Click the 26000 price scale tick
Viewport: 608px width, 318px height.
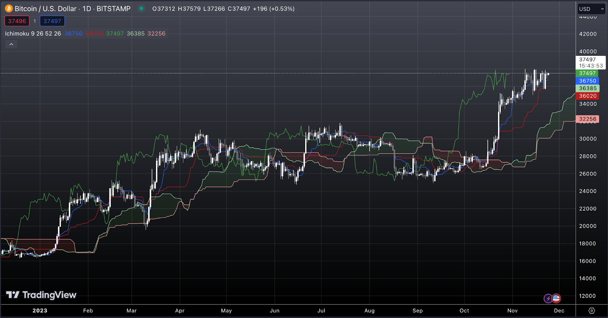tap(588, 173)
